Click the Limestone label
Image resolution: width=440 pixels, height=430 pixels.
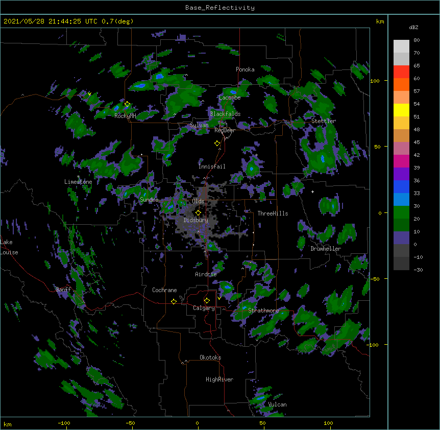[78, 182]
